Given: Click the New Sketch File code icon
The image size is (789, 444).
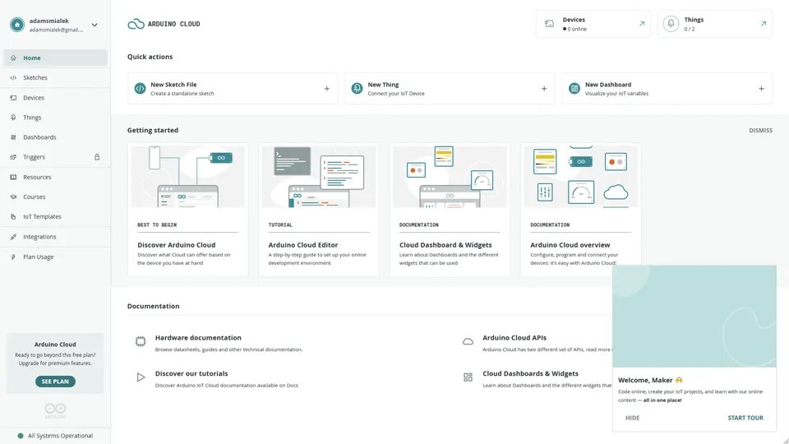Looking at the screenshot, I should pos(140,89).
